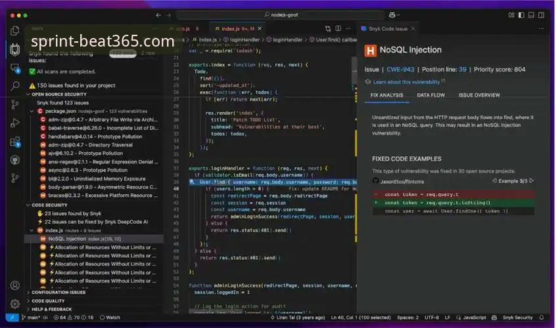Open the Source Control view icon

click(x=15, y=104)
